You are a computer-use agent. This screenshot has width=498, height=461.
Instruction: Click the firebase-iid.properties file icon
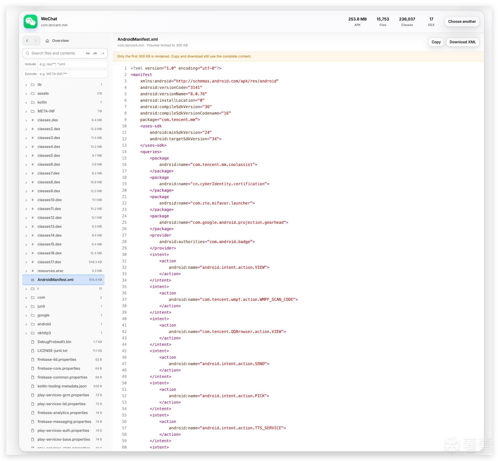coord(33,359)
